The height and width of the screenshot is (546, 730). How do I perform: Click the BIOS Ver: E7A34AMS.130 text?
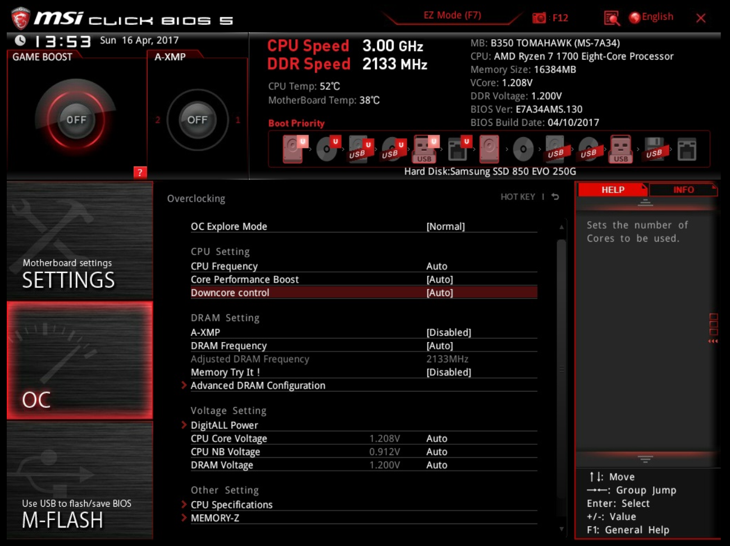point(526,110)
